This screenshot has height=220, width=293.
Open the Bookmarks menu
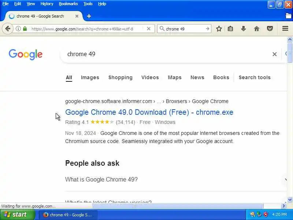tap(68, 4)
